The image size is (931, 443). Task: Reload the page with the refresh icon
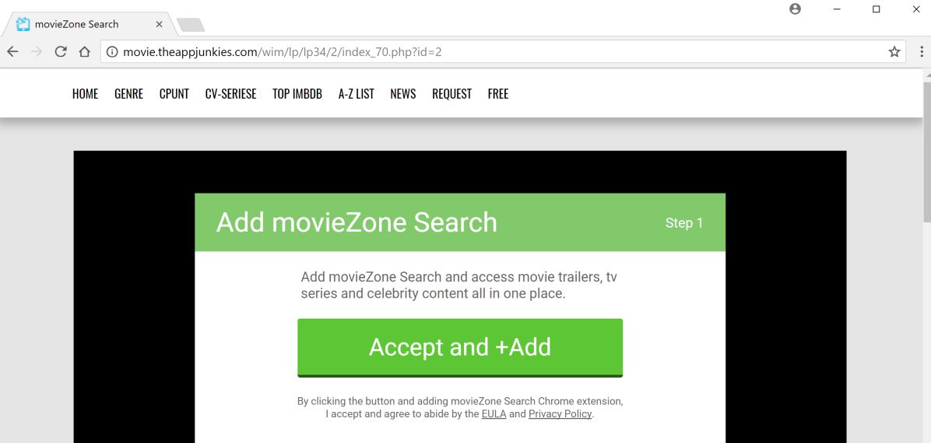(x=61, y=51)
